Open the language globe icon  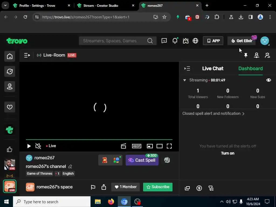coord(195,41)
